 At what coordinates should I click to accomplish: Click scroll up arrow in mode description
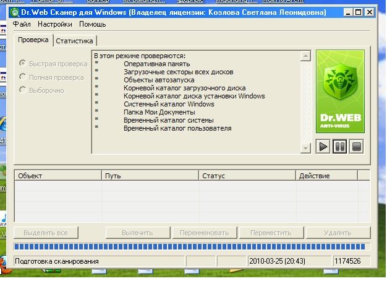305,56
